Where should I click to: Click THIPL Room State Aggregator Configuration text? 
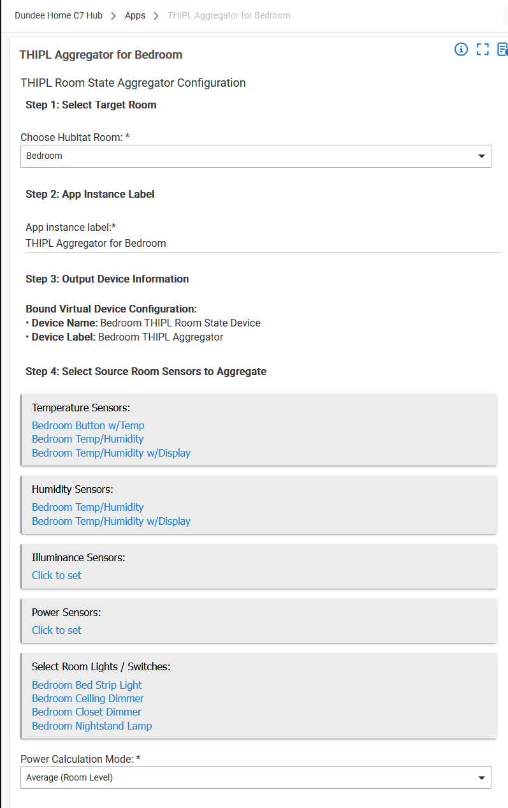(x=133, y=83)
